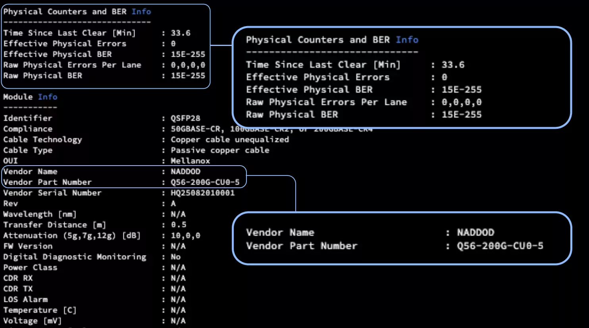Click the Digital Diagnostic Monitoring label
Image resolution: width=589 pixels, height=328 pixels.
pyautogui.click(x=75, y=257)
